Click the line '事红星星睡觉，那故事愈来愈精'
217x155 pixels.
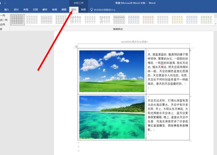click(168, 125)
